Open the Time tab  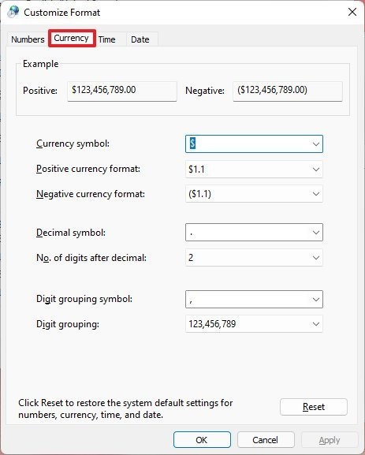pyautogui.click(x=106, y=39)
